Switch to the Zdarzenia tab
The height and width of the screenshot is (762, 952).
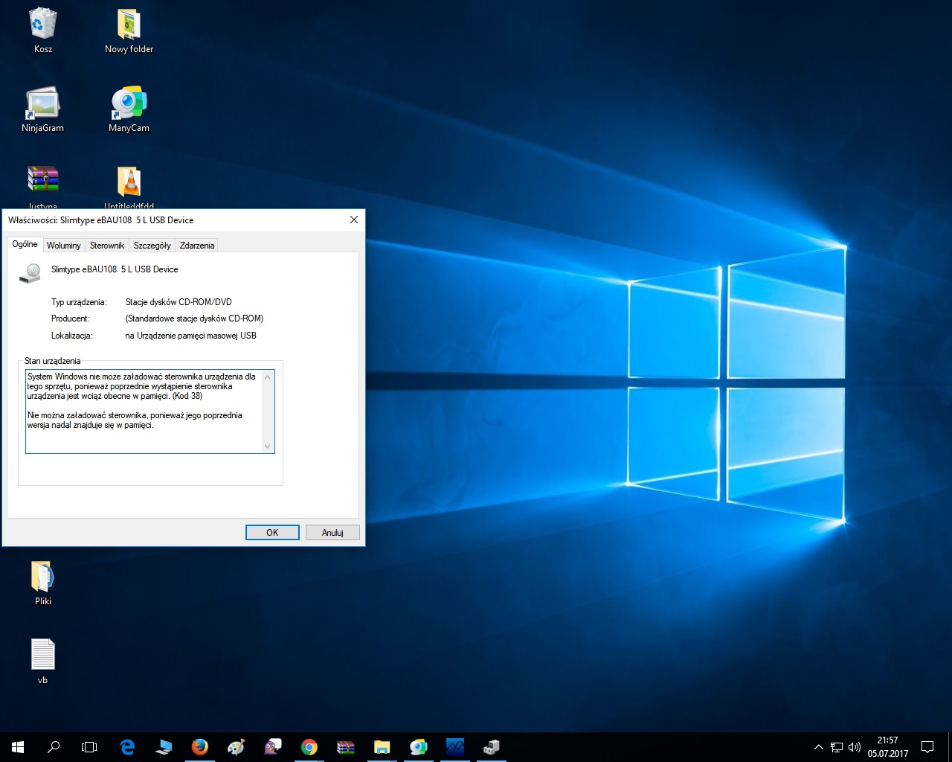click(197, 246)
